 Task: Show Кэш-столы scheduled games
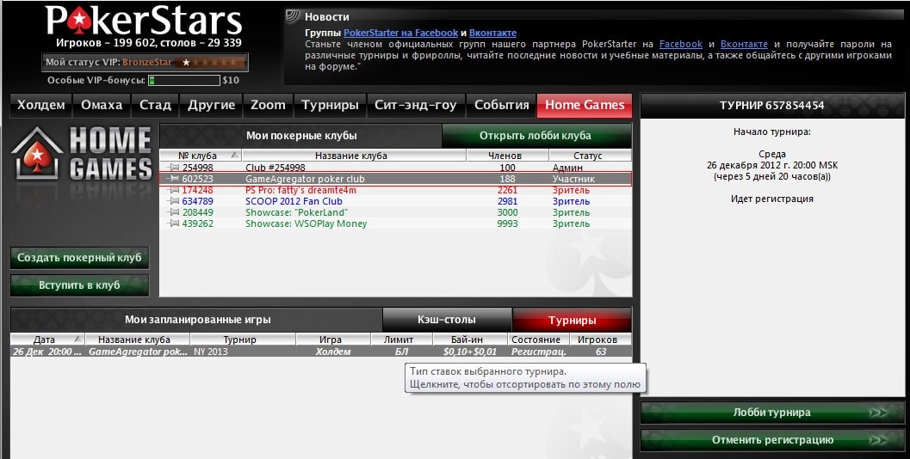[x=447, y=320]
